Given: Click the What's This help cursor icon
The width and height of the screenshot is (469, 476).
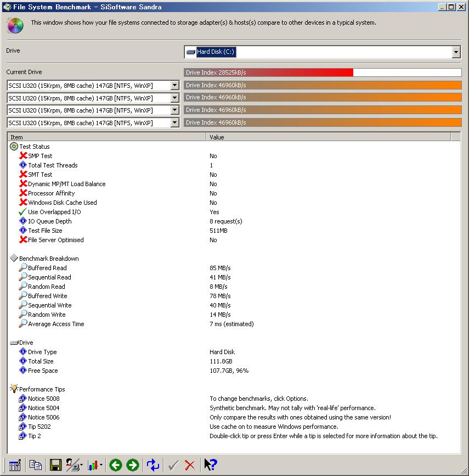Looking at the screenshot, I should pyautogui.click(x=211, y=465).
